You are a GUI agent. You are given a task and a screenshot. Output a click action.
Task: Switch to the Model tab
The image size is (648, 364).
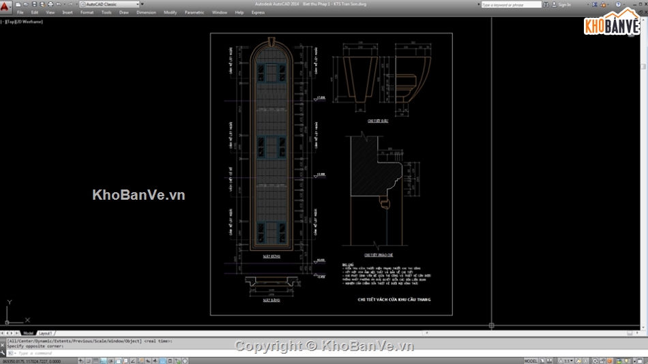28,333
